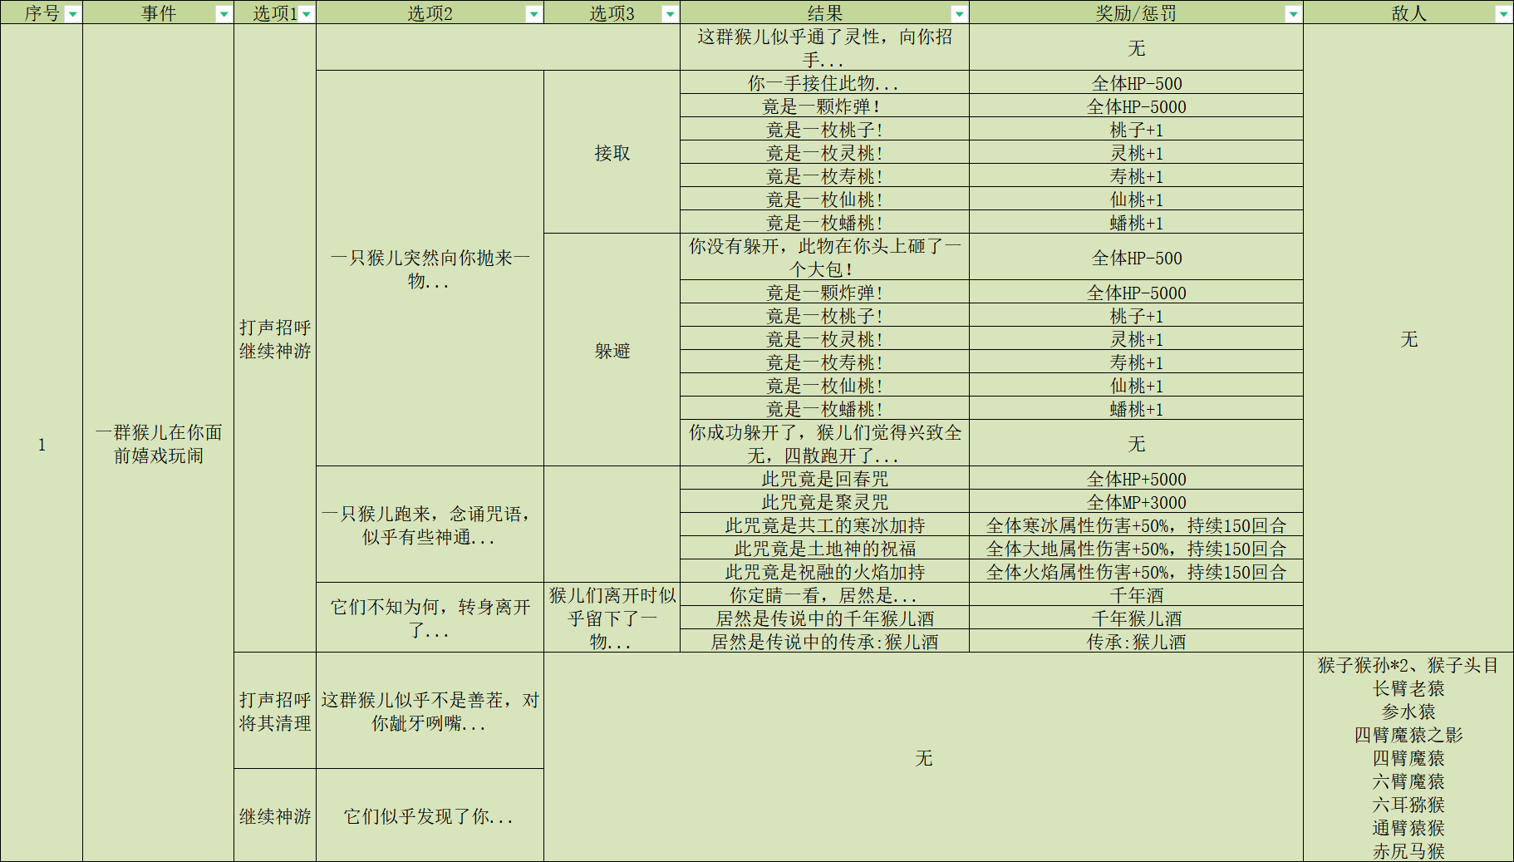Select reward cell 全体MP+3000
Viewport: 1514px width, 862px height.
[x=1136, y=501]
